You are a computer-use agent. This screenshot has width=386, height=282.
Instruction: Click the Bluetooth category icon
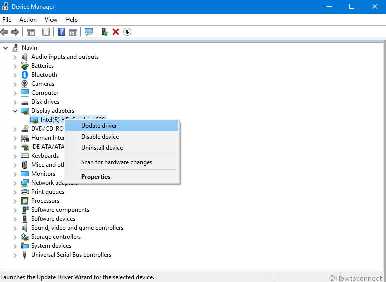point(25,75)
